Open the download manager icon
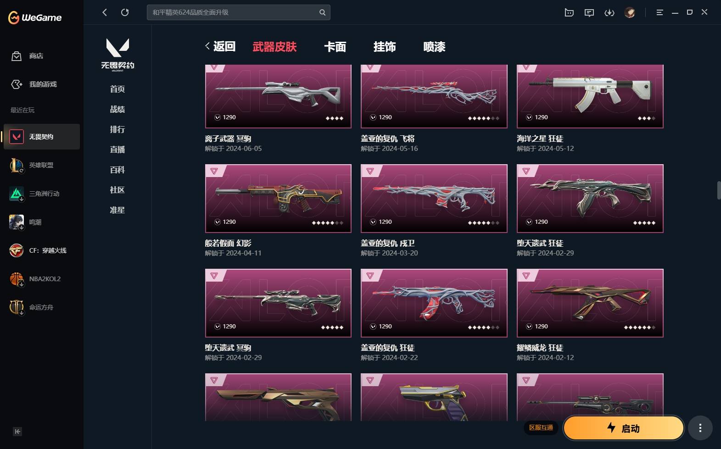 click(609, 13)
